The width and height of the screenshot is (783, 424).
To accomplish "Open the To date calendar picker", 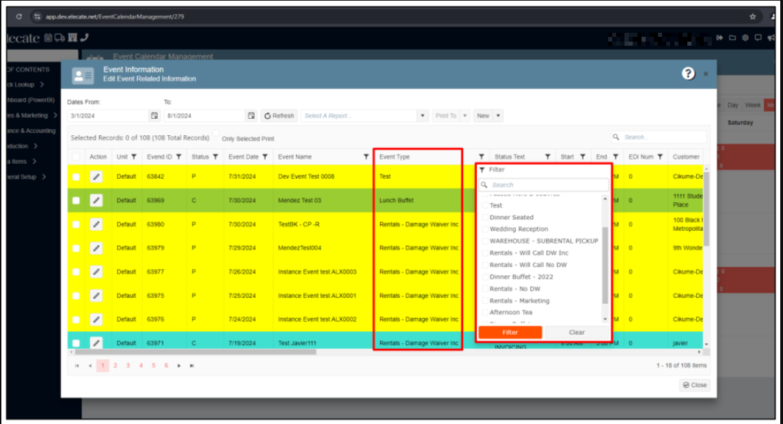I will click(251, 115).
